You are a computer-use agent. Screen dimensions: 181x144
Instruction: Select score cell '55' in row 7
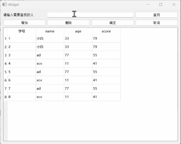106,89
